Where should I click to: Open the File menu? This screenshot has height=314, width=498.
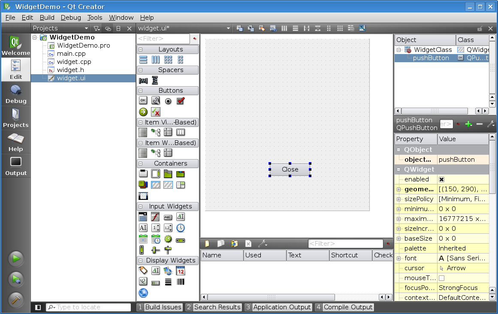pos(10,18)
